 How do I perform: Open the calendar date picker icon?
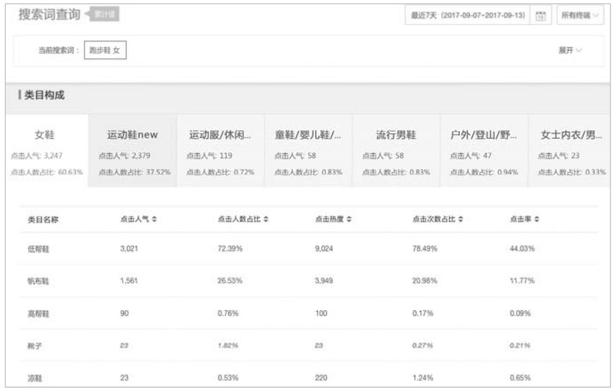click(541, 16)
